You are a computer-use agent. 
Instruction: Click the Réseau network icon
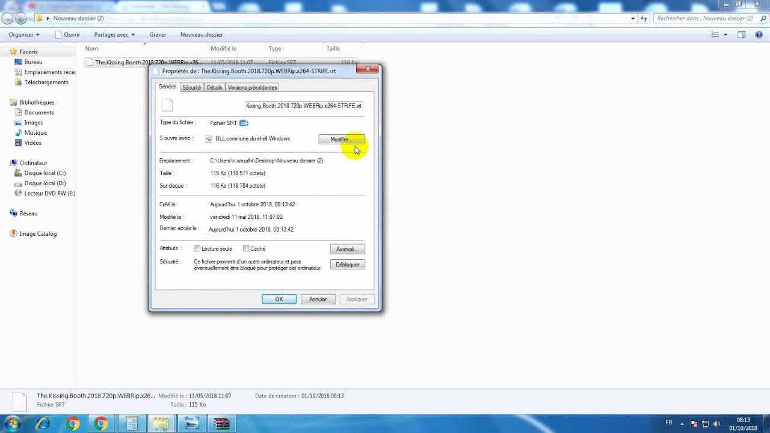tap(13, 213)
